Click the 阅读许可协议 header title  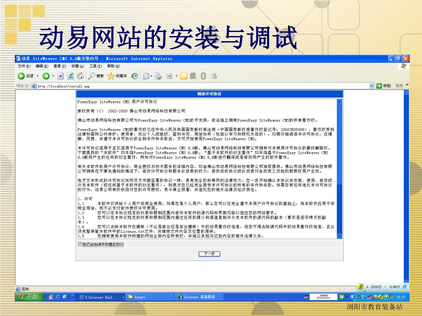click(x=209, y=94)
